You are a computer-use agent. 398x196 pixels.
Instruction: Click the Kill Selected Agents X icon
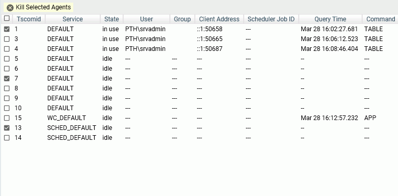(x=10, y=8)
